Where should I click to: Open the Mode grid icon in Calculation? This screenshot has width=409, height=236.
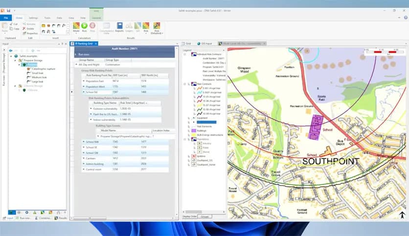(x=76, y=25)
